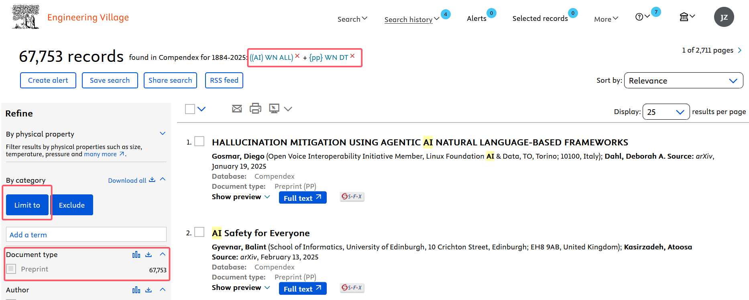Open author Gyevnar, Balint

[239, 247]
